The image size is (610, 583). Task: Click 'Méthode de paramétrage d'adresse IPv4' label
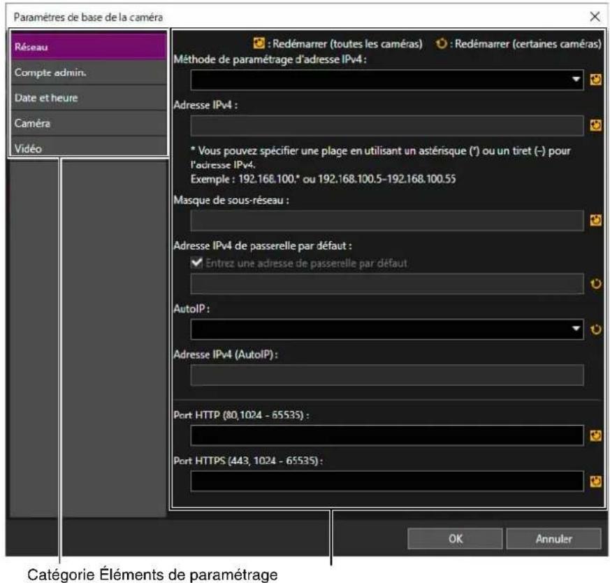click(x=270, y=59)
